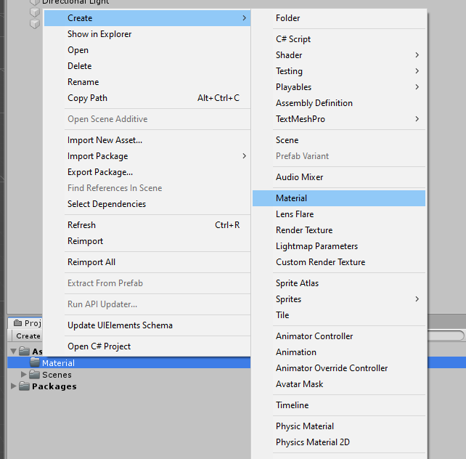Click Show in Explorer menu entry
The image size is (466, 459).
click(99, 34)
